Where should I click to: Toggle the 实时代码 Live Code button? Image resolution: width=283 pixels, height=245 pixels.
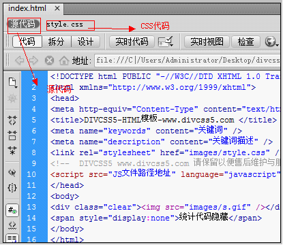click(x=132, y=42)
